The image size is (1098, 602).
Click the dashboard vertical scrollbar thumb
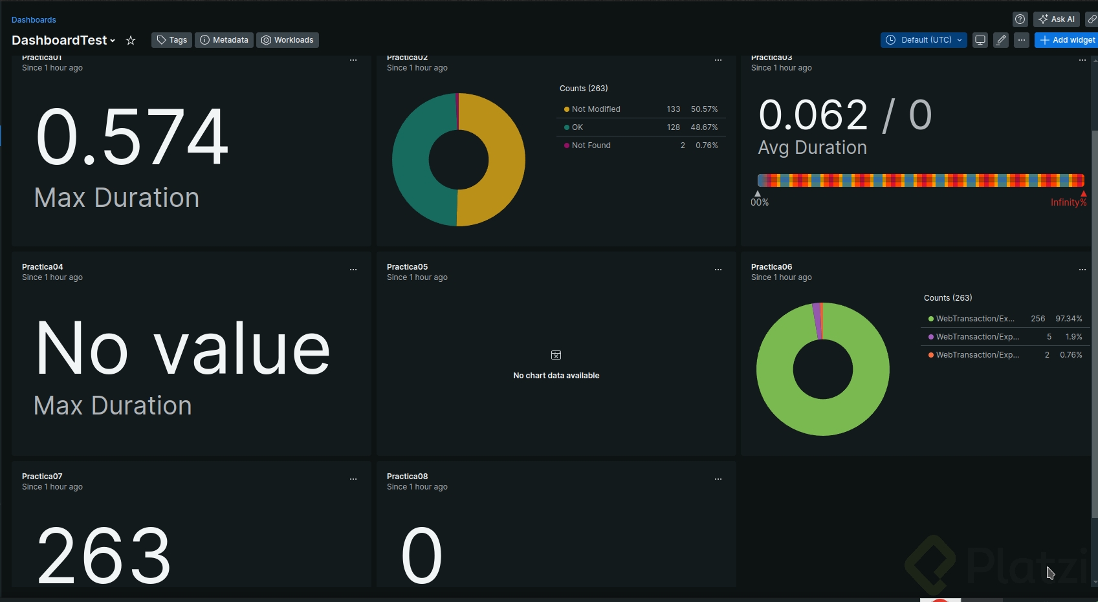coord(1094,323)
